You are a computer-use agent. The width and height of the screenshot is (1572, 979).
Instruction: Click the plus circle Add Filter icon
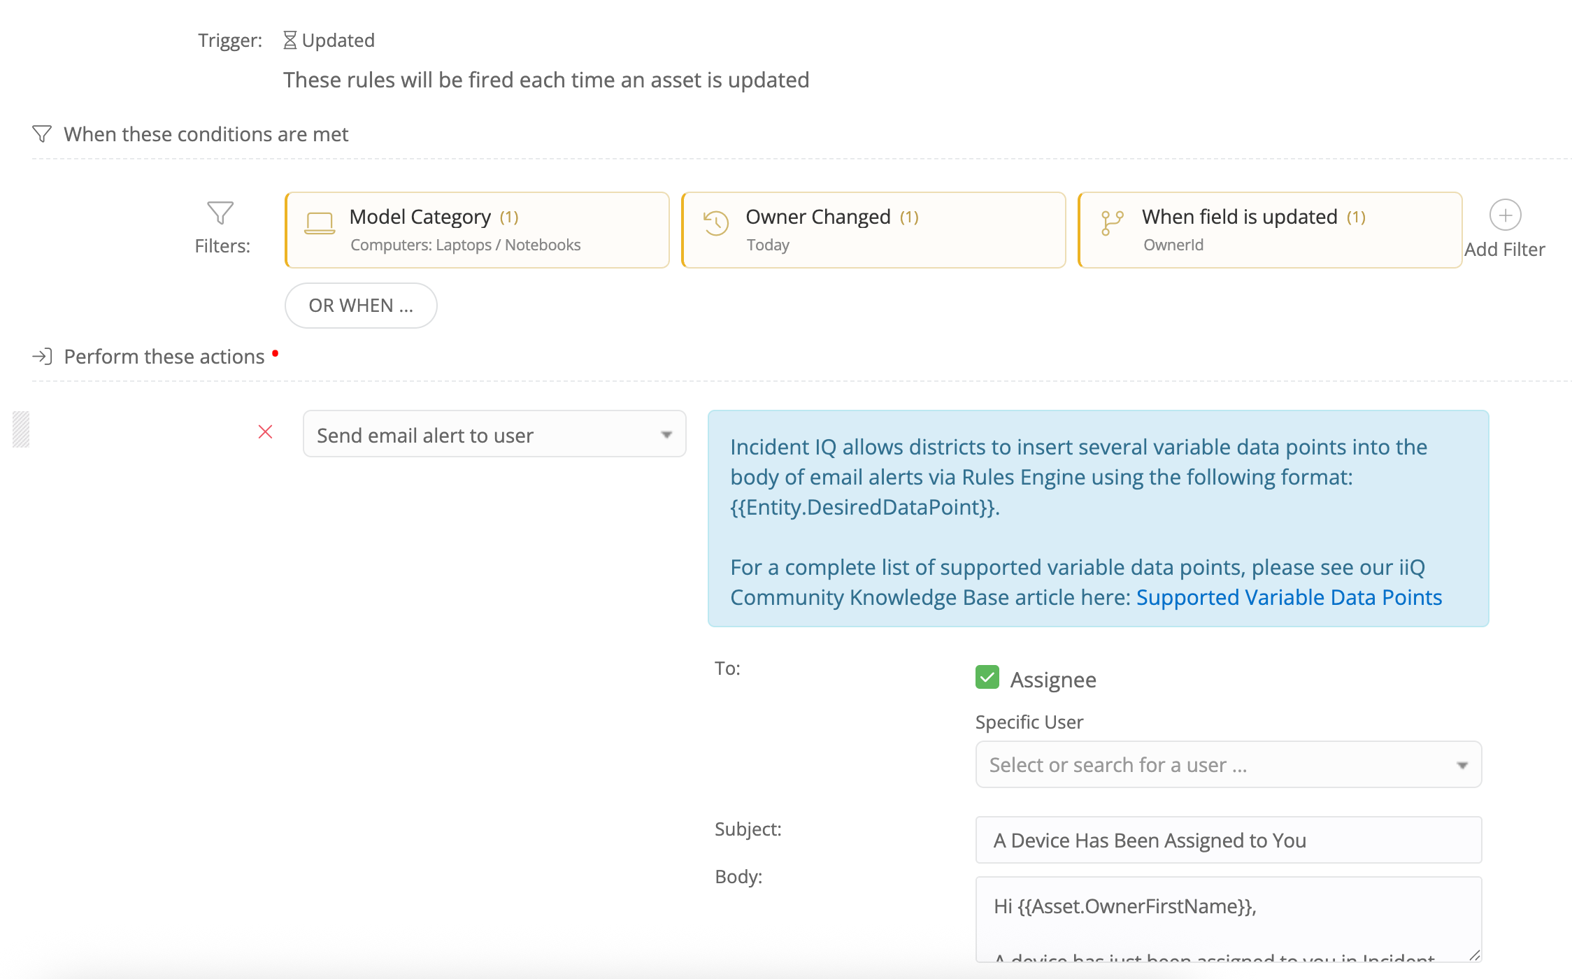pos(1505,215)
